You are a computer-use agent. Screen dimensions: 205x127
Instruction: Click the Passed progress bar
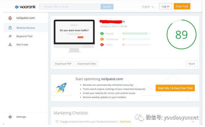tap(136, 33)
